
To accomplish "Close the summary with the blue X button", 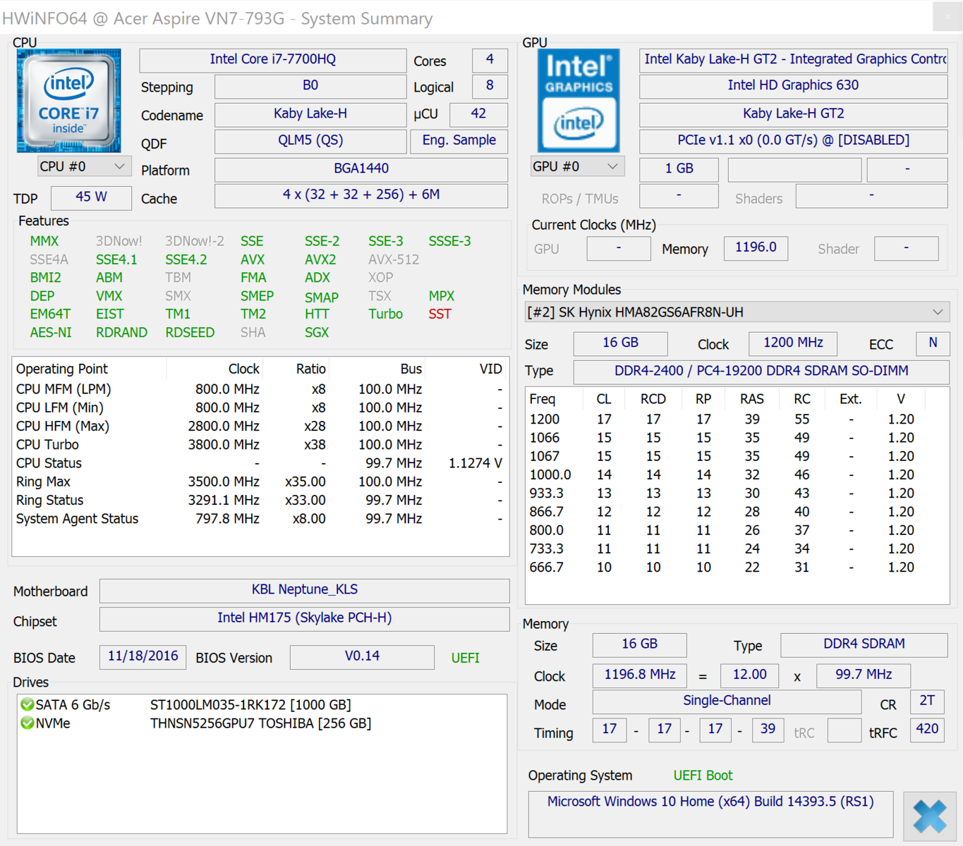I will pos(930,816).
